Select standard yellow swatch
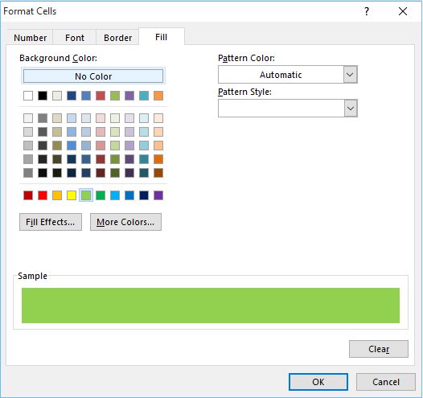The image size is (423, 398). pos(72,195)
